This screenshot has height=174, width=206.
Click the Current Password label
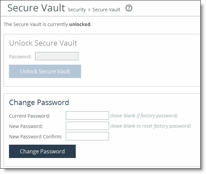(30, 116)
